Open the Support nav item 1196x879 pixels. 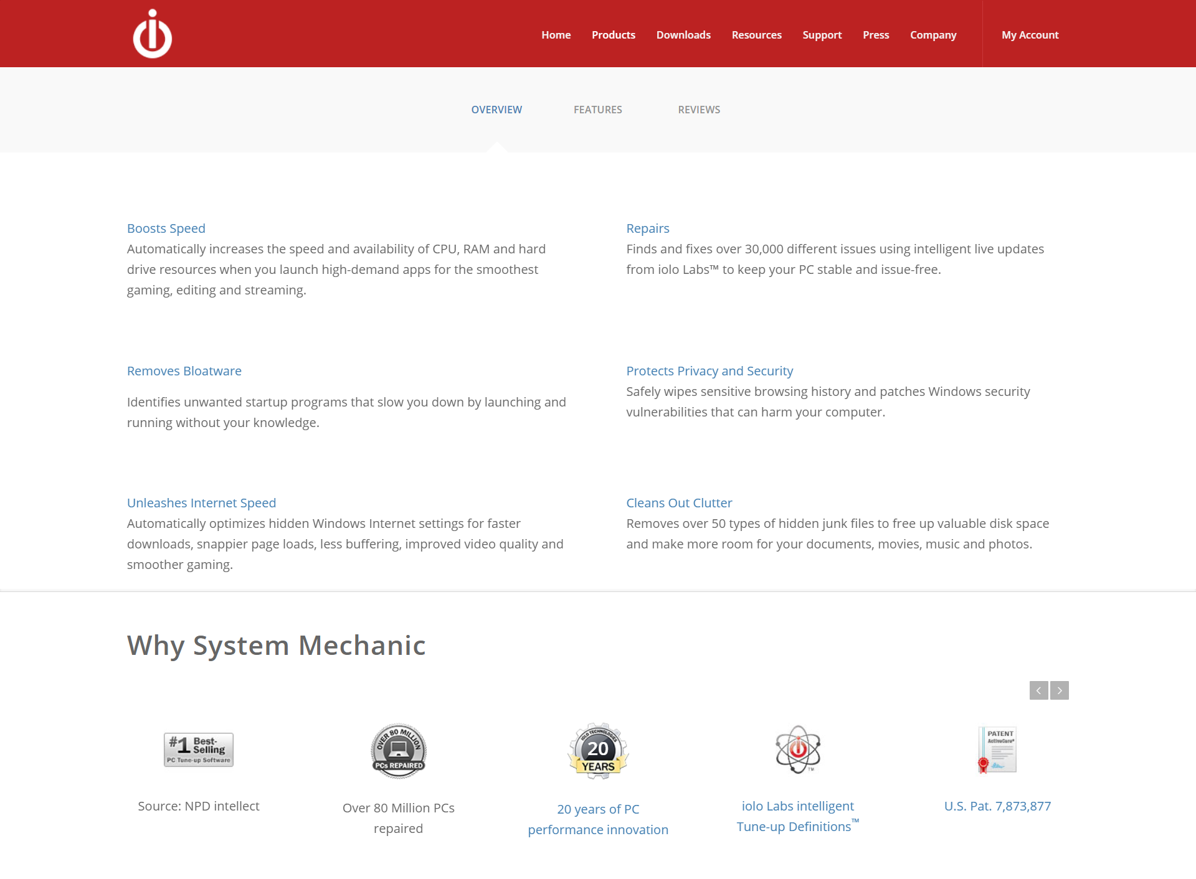tap(822, 35)
